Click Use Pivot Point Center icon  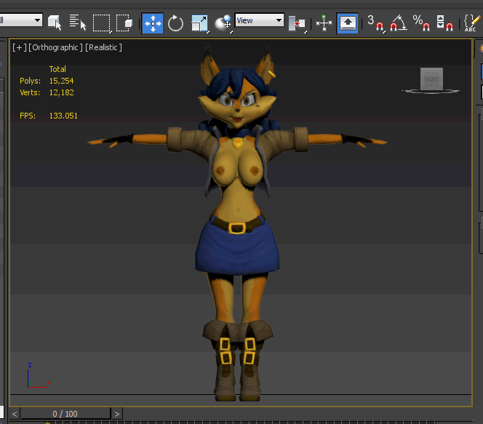tap(297, 23)
